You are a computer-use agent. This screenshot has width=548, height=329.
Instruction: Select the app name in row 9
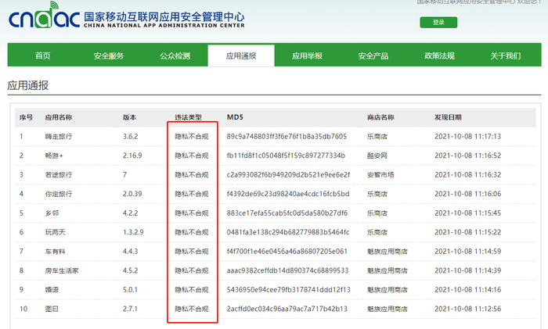pyautogui.click(x=52, y=290)
